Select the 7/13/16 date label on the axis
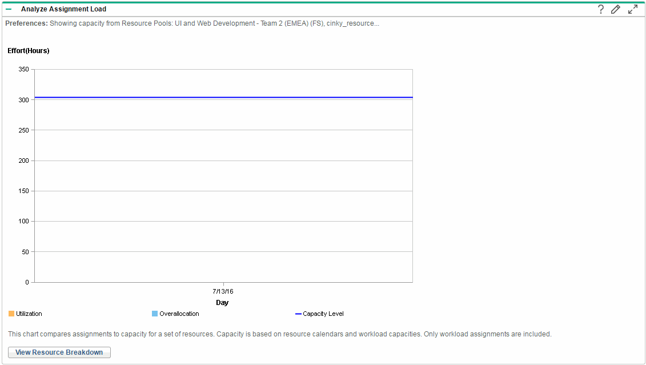The width and height of the screenshot is (646, 365). [x=223, y=291]
